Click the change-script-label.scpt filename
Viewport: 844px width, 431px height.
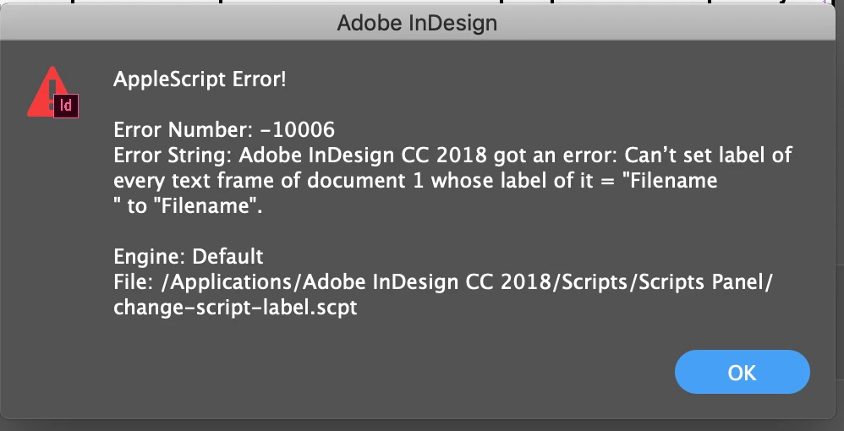tap(235, 308)
